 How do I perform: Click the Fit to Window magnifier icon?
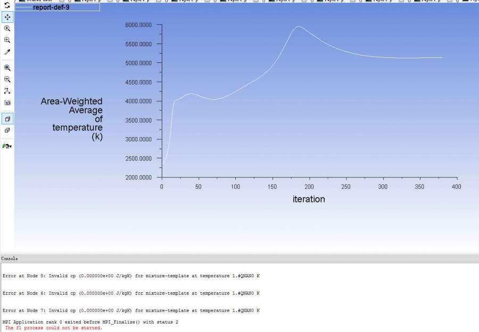[7, 68]
